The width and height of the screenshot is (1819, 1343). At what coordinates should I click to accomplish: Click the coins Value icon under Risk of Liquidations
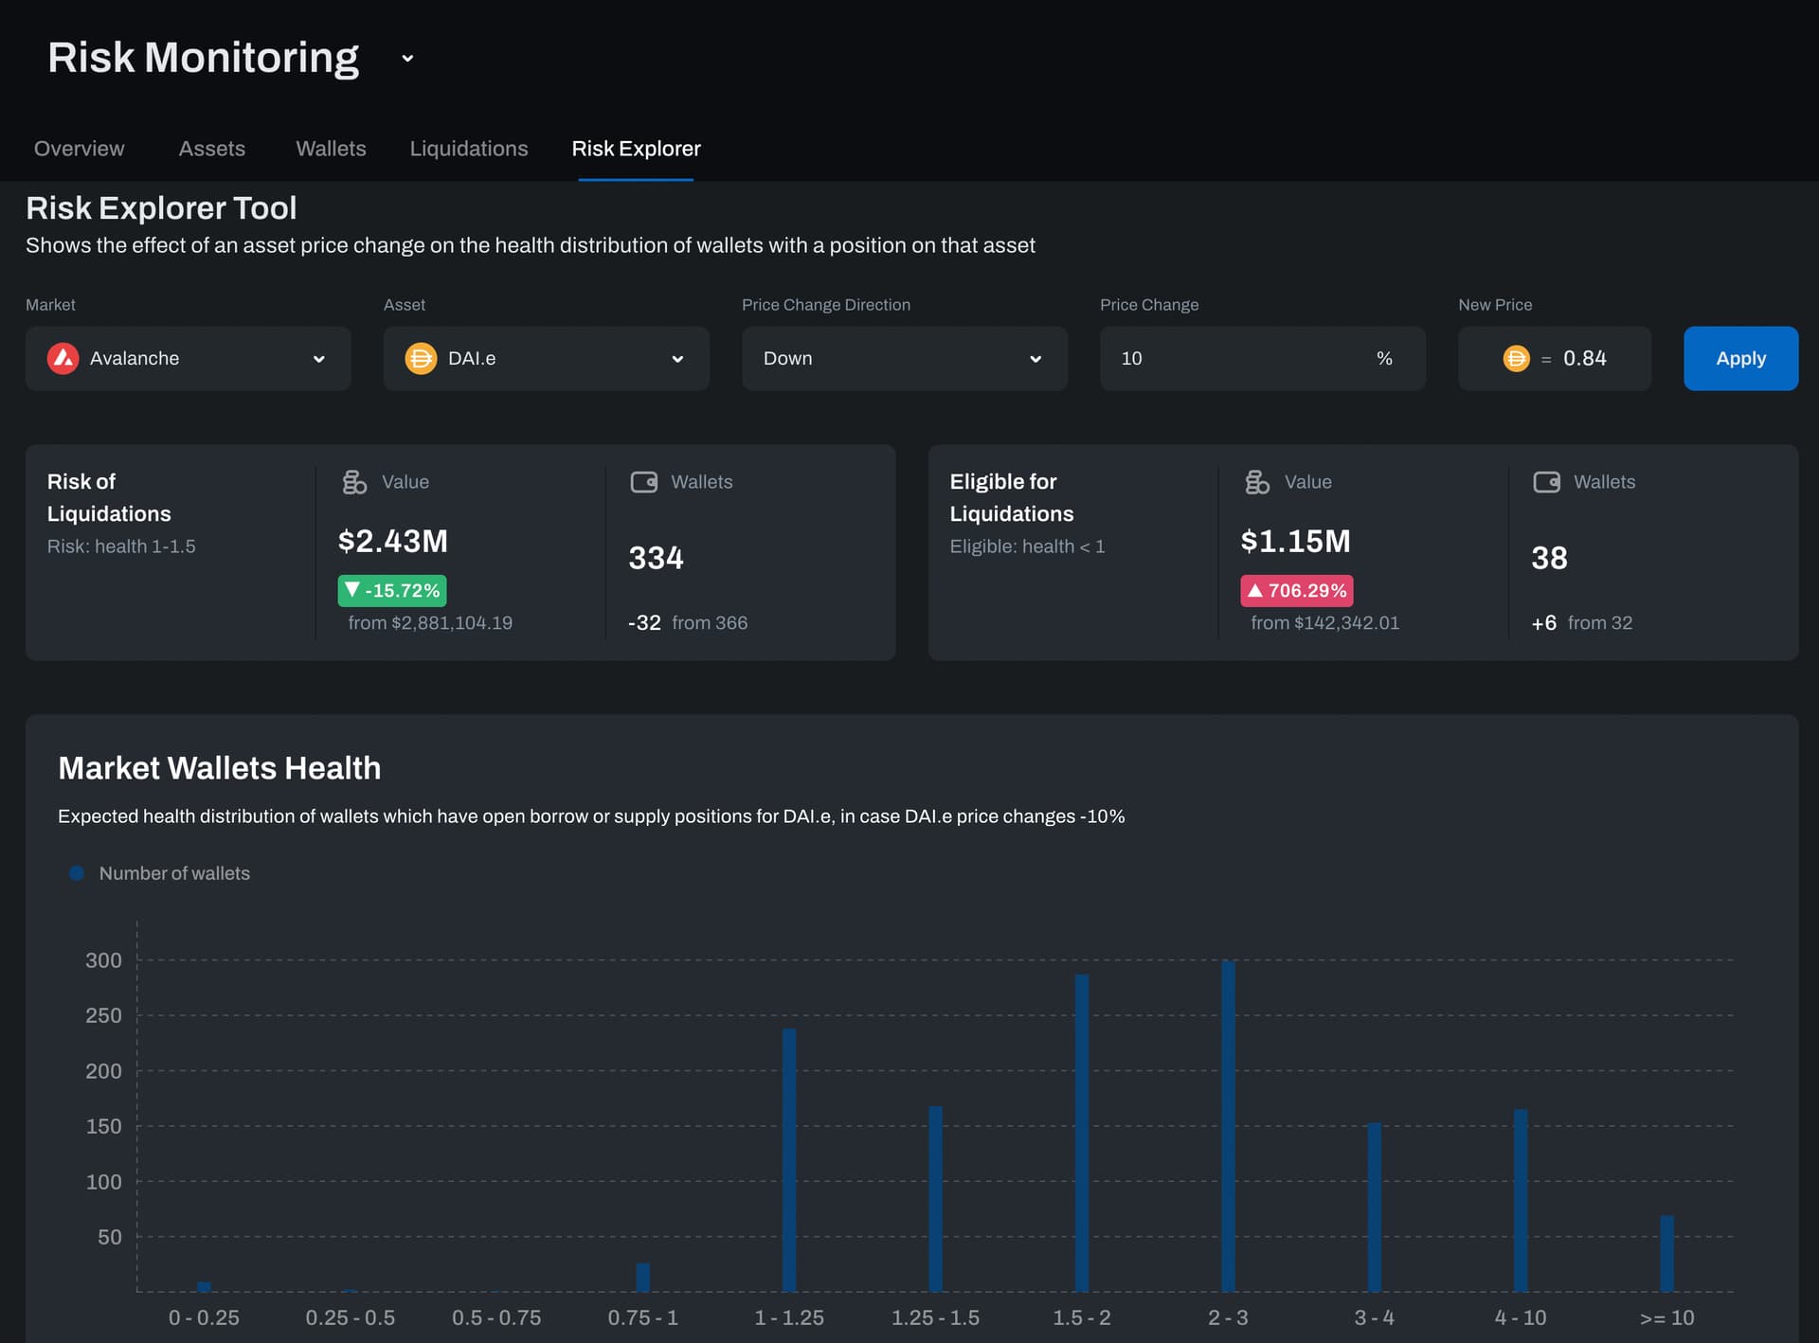point(354,482)
